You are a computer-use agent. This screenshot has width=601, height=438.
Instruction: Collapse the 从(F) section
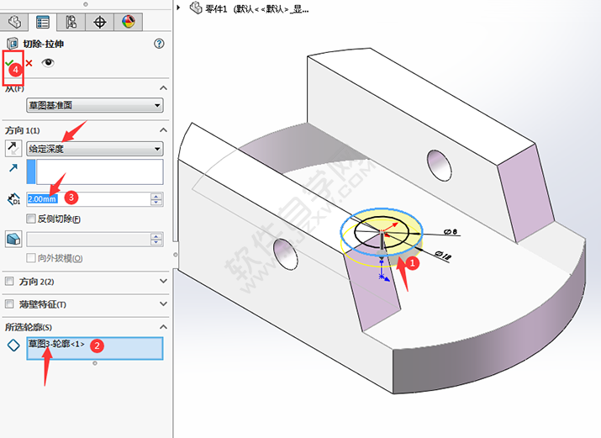163,88
